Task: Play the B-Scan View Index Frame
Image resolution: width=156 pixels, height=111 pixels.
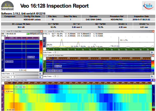Action: (x=152, y=76)
